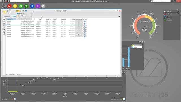Click the blue legend swatch in bar chart
The width and height of the screenshot is (181, 102).
pos(133,47)
